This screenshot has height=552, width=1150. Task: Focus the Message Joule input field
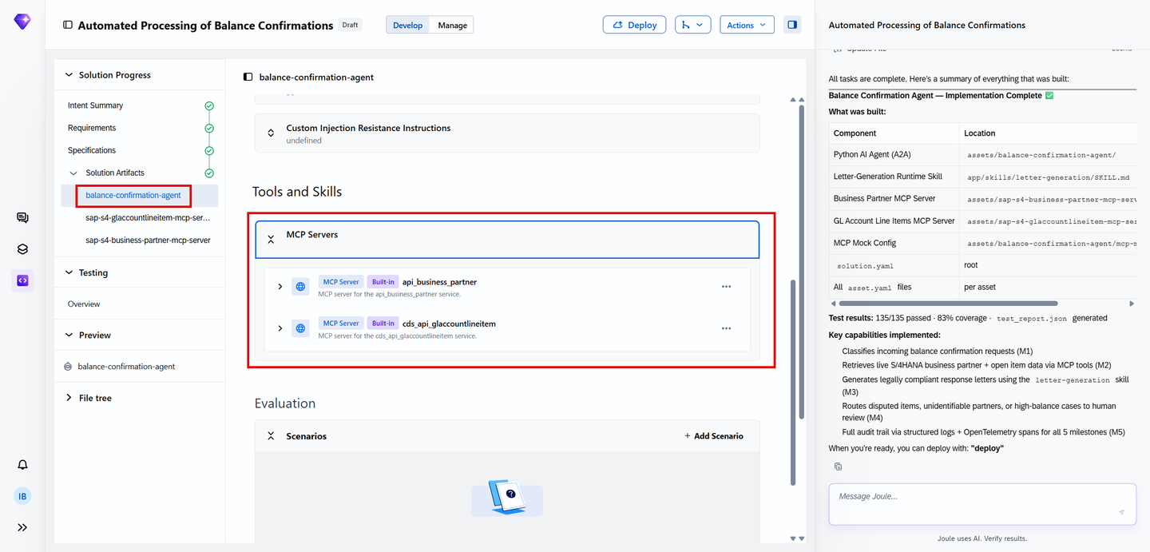tap(982, 504)
